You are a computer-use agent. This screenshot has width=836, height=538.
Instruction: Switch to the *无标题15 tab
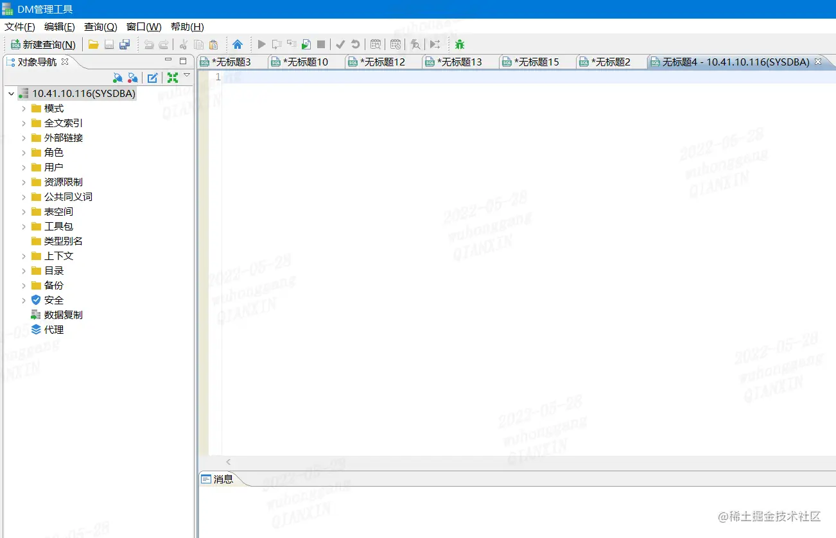(537, 62)
